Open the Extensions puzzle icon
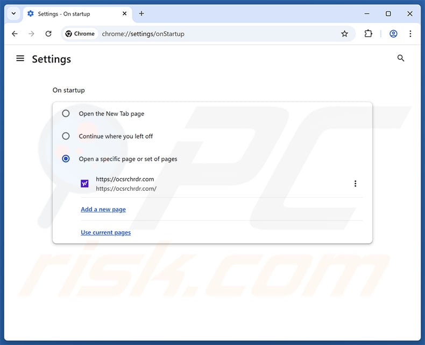 click(x=368, y=33)
